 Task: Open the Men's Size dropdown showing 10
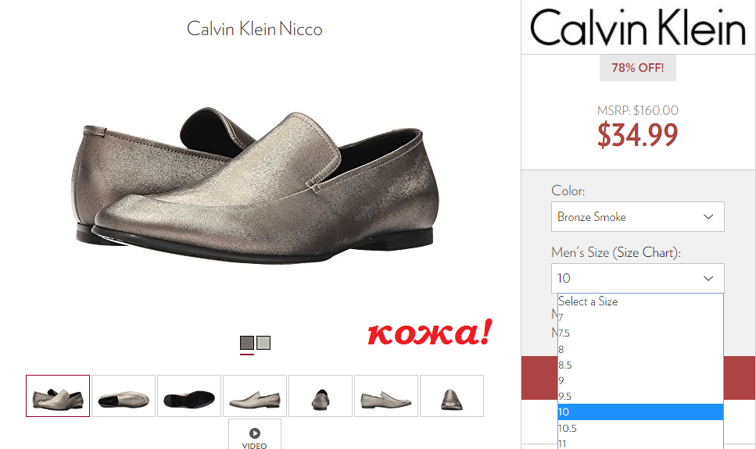tap(637, 278)
